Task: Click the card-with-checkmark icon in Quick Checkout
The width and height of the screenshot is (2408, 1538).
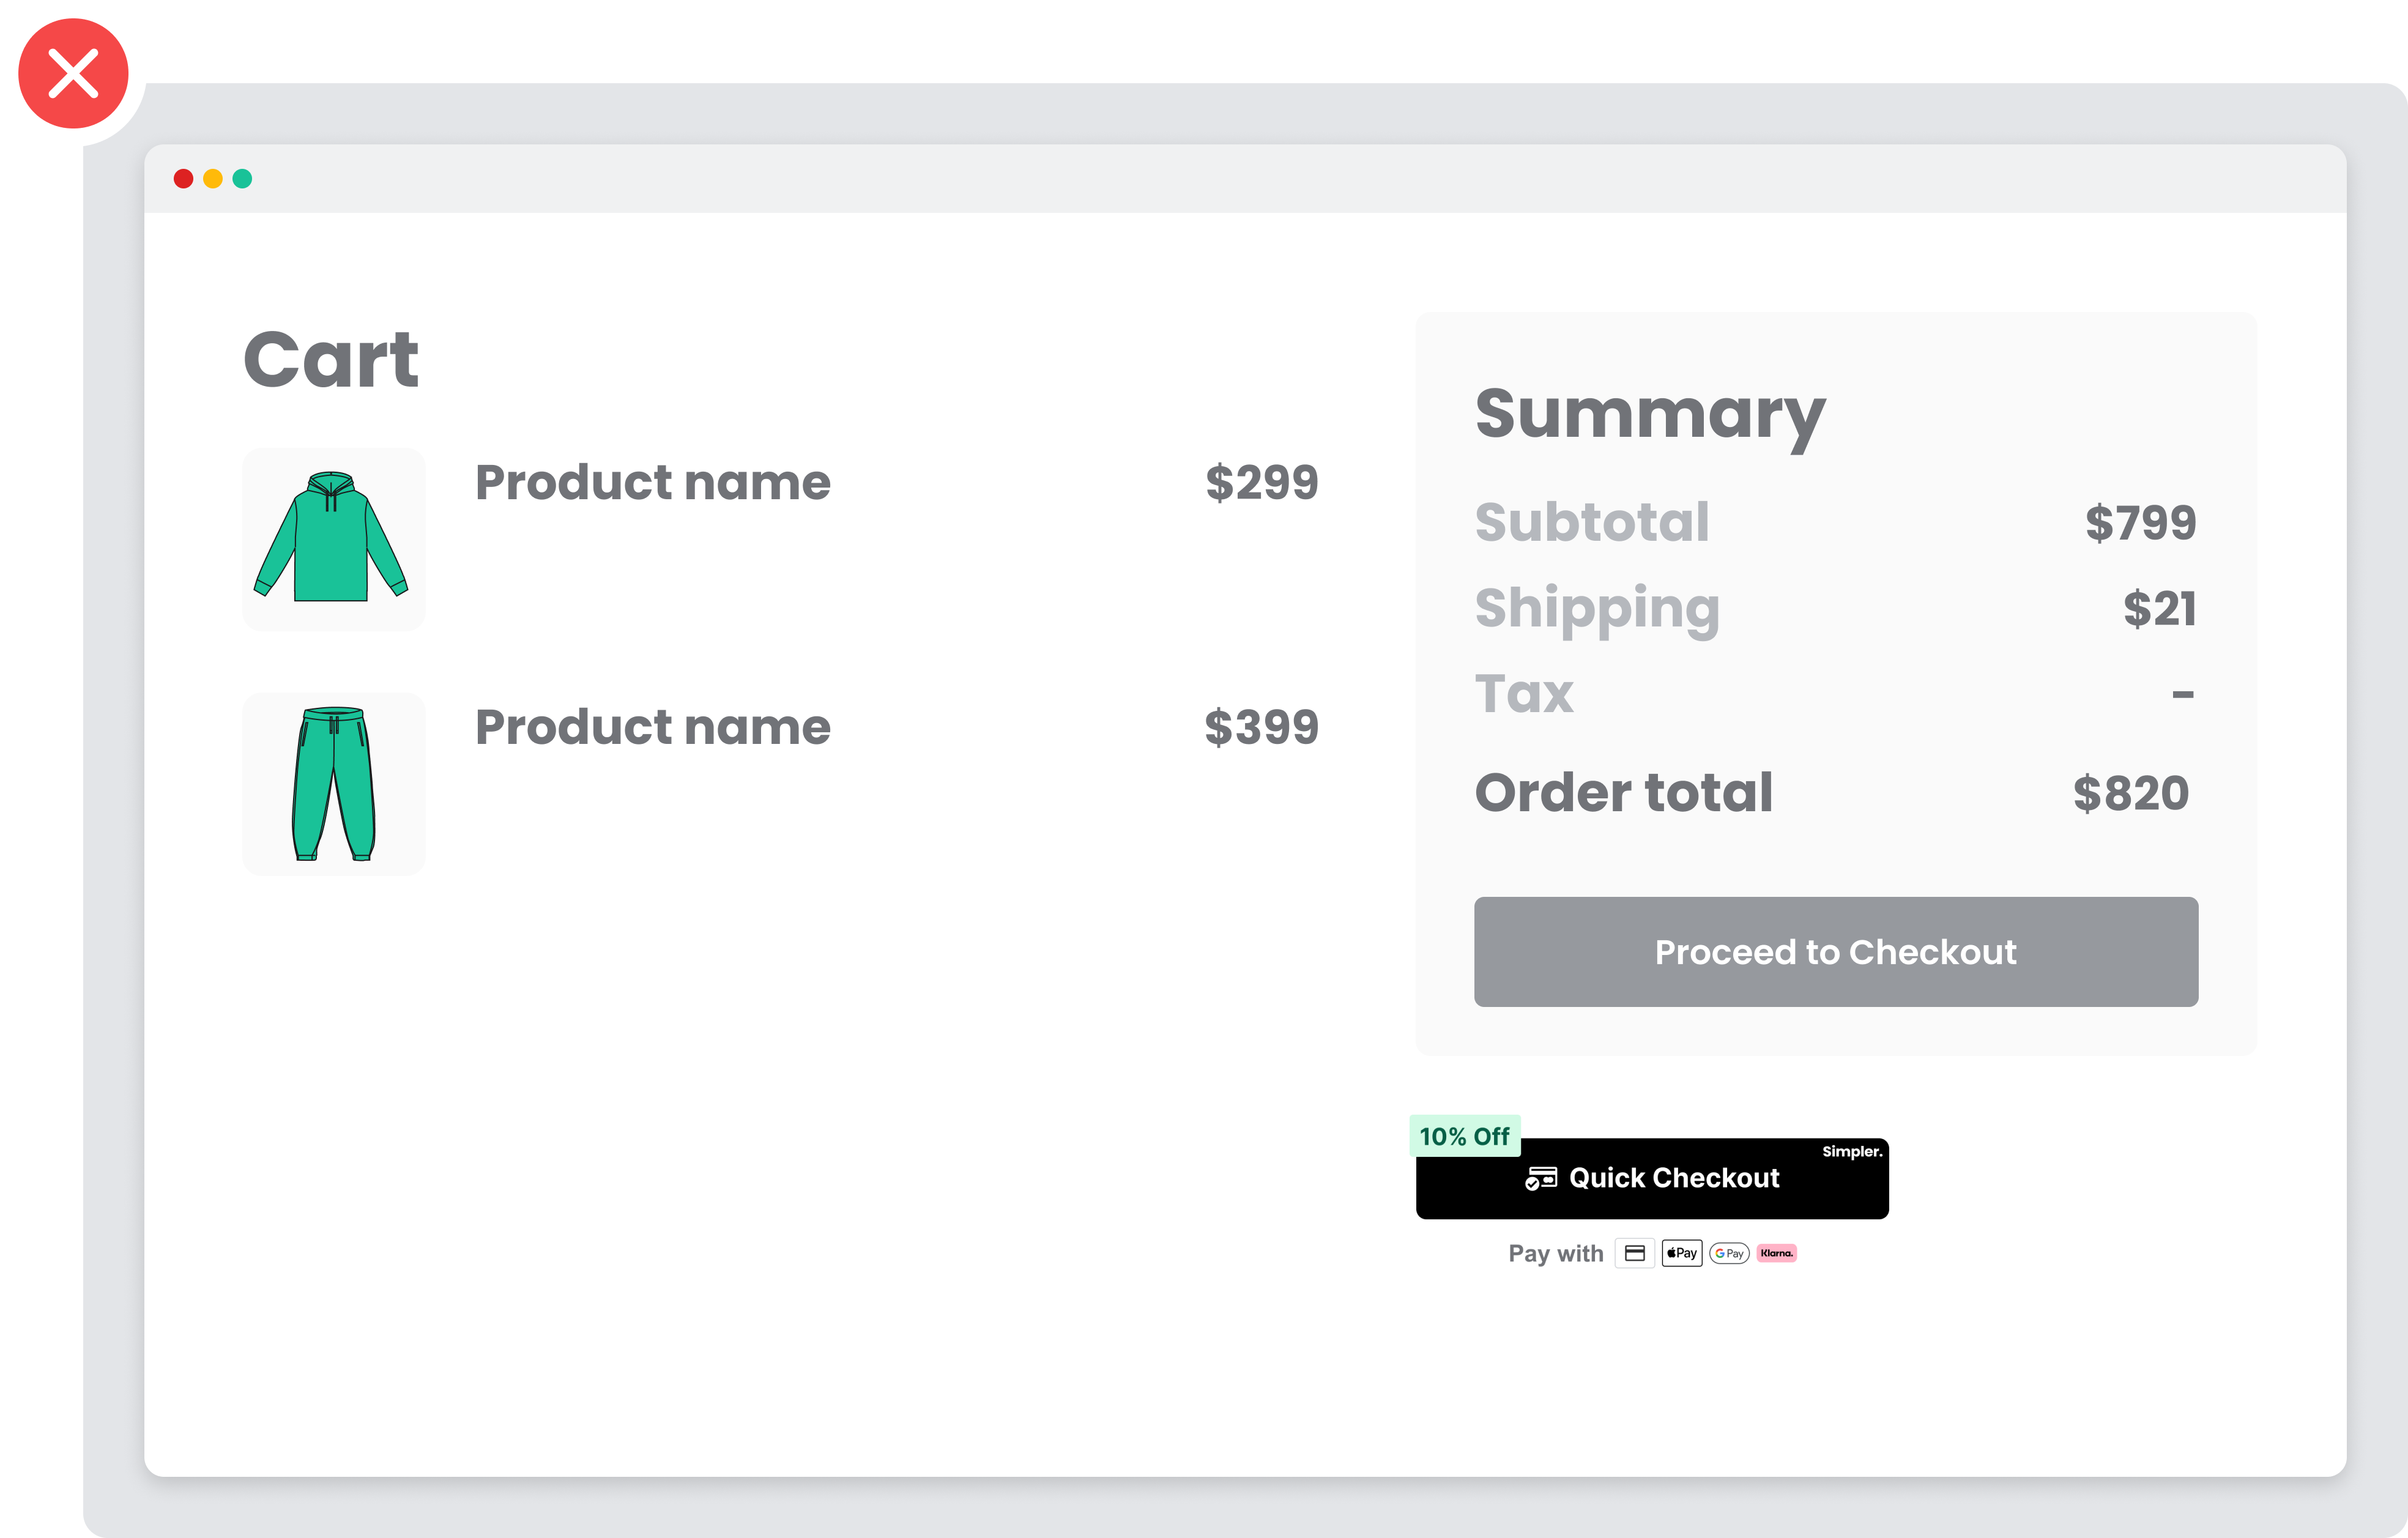Action: 1540,1179
